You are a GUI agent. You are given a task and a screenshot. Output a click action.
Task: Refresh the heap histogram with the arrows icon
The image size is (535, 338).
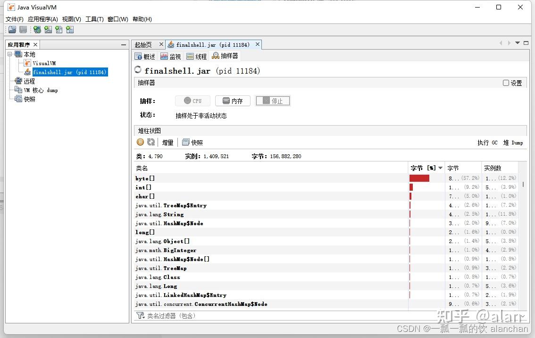[150, 142]
